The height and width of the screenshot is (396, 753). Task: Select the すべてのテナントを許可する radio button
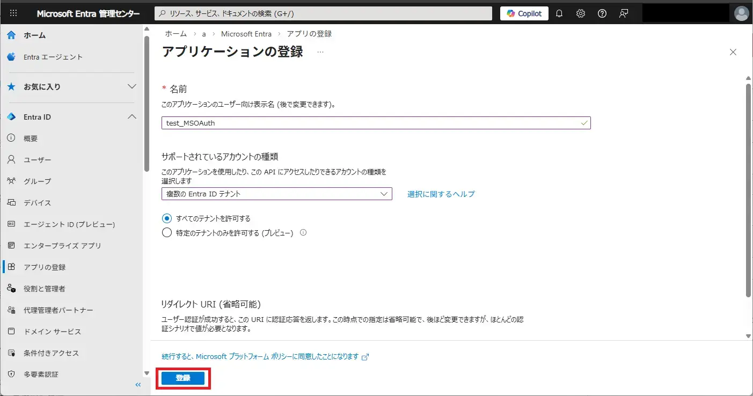[166, 218]
